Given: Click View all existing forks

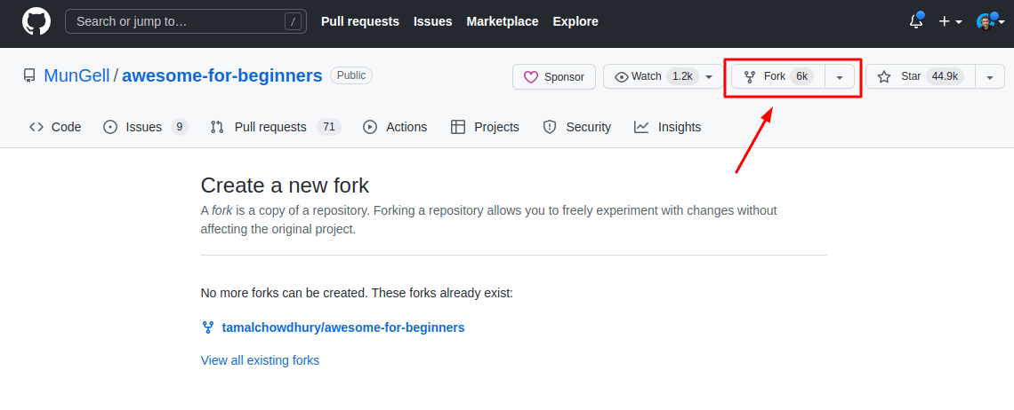Looking at the screenshot, I should [x=260, y=360].
